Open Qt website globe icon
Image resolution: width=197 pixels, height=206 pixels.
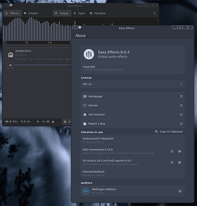click(x=180, y=162)
